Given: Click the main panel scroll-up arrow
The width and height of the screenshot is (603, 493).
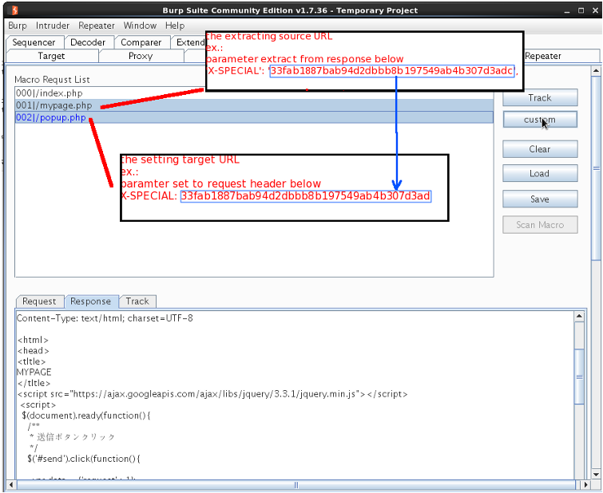Looking at the screenshot, I should 596,71.
